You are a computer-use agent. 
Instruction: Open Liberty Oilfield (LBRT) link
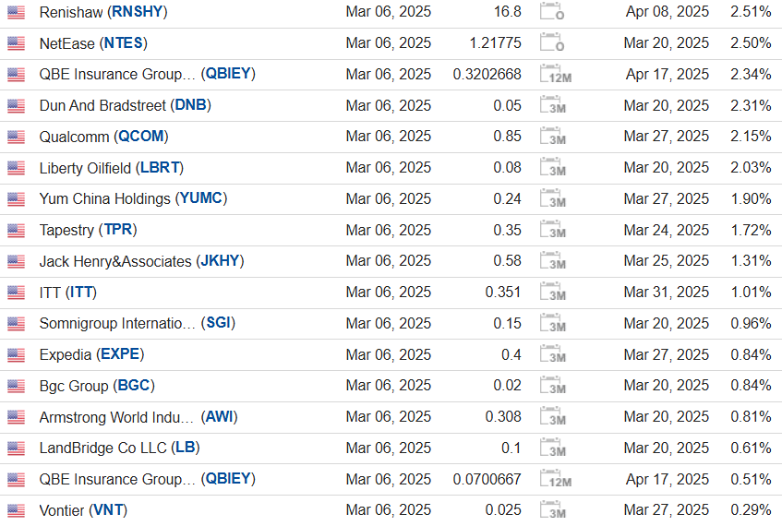point(111,168)
